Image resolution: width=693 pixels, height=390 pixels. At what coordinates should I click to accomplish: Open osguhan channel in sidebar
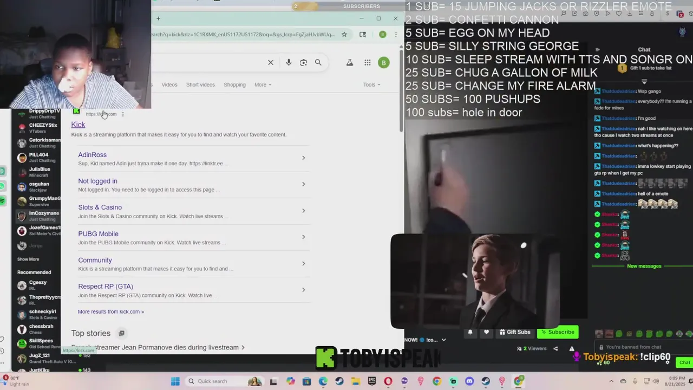38,186
